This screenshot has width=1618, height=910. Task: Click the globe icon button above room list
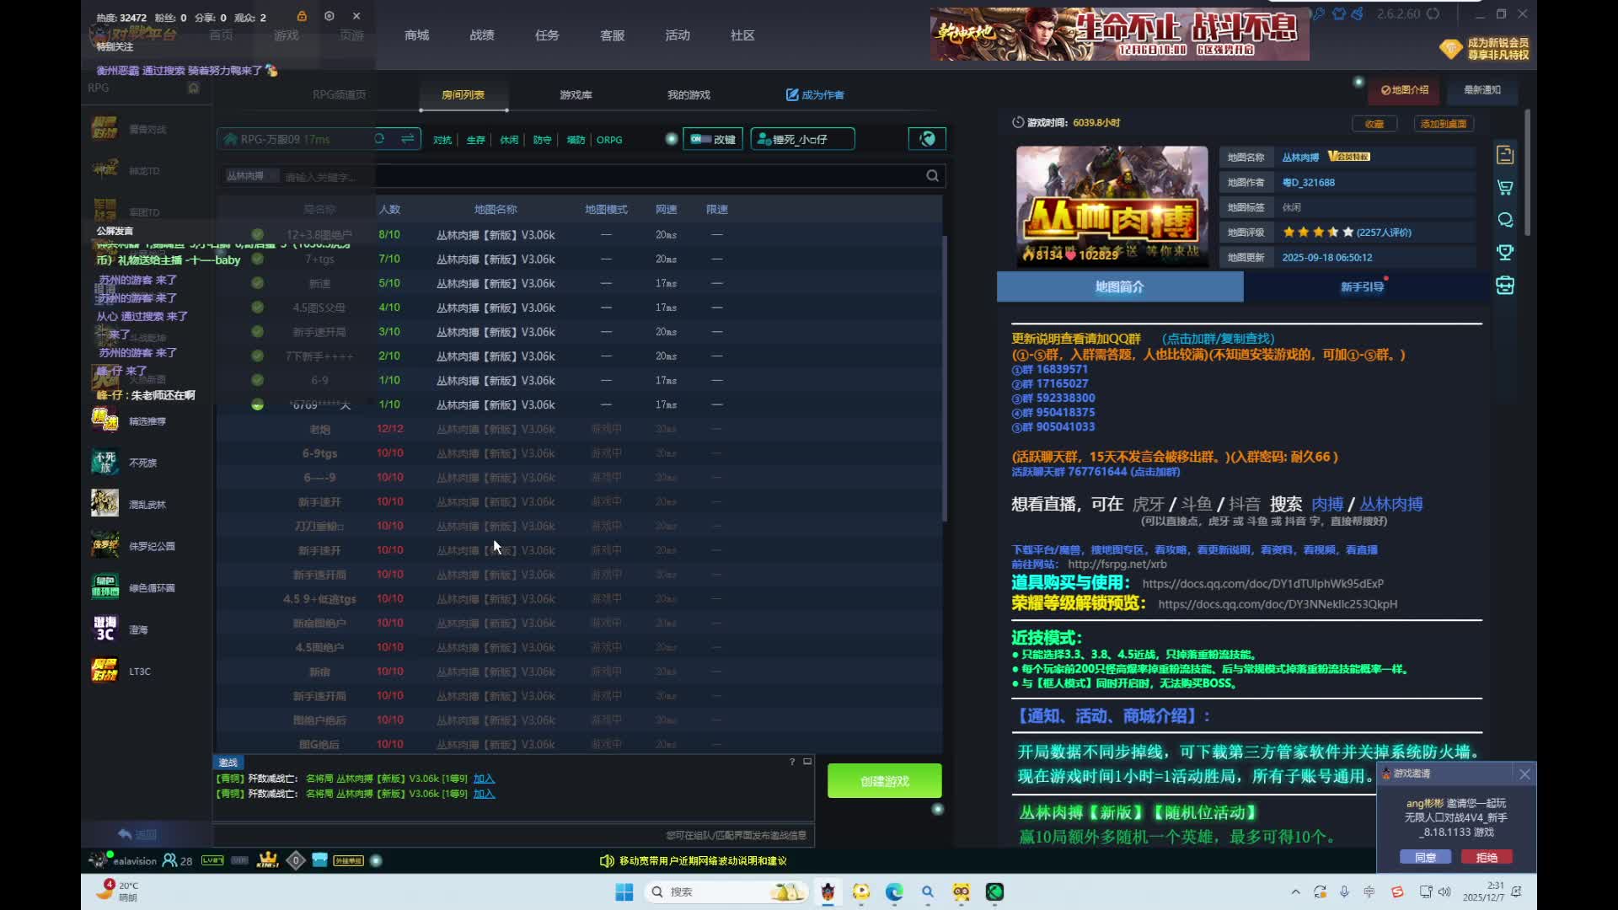(x=927, y=139)
